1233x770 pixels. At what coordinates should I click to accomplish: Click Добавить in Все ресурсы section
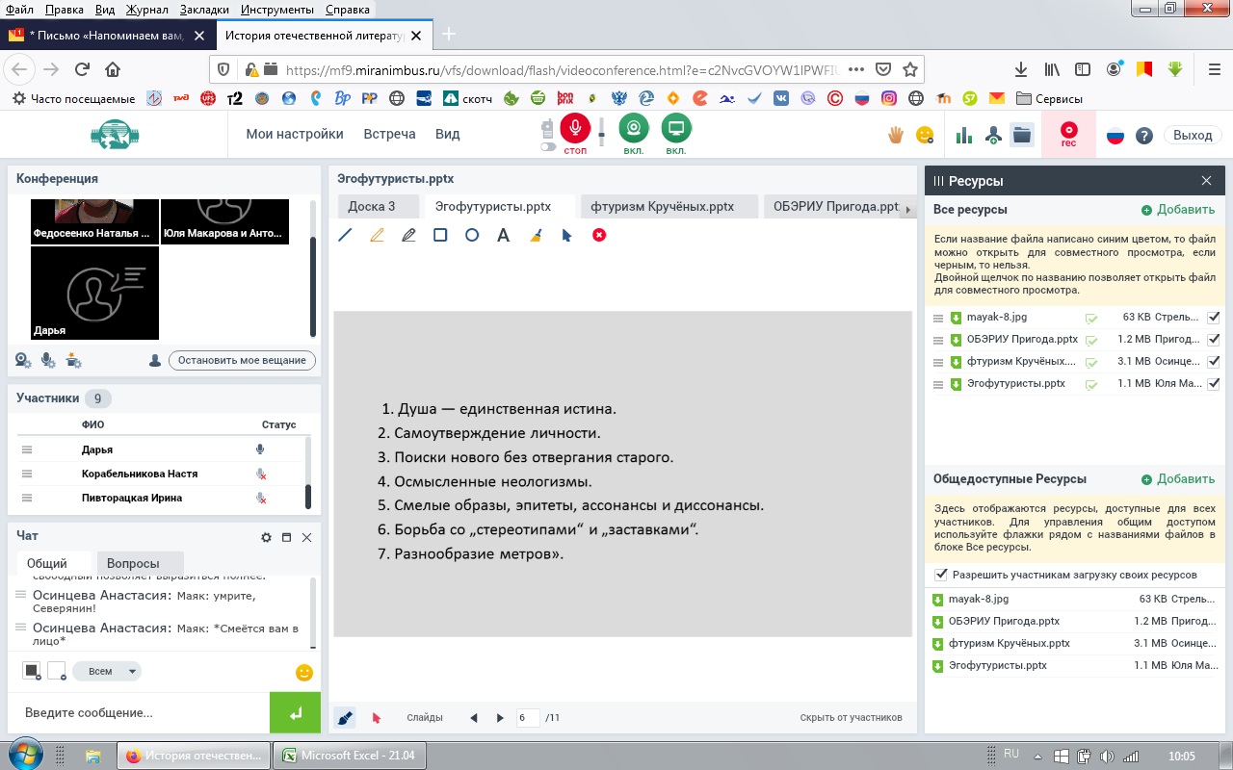[x=1178, y=210]
